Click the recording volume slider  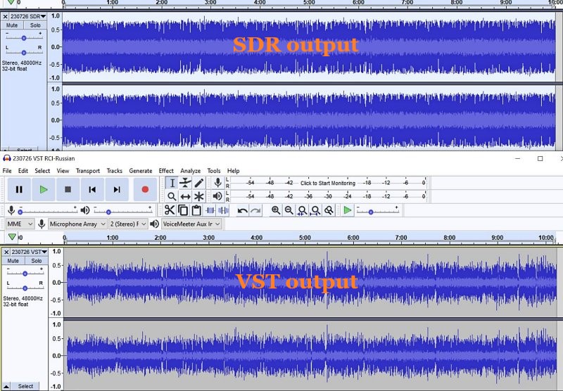tap(48, 211)
